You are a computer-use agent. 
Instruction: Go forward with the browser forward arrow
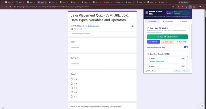click(x=6, y=7)
